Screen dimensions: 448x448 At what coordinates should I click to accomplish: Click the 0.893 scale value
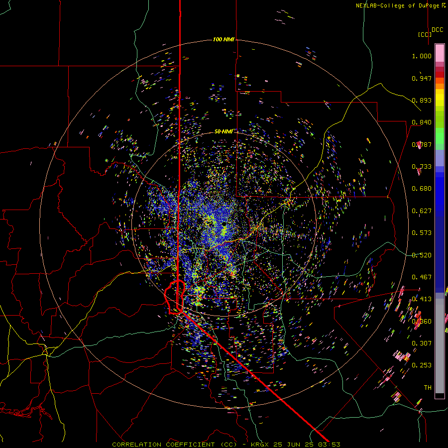(422, 100)
